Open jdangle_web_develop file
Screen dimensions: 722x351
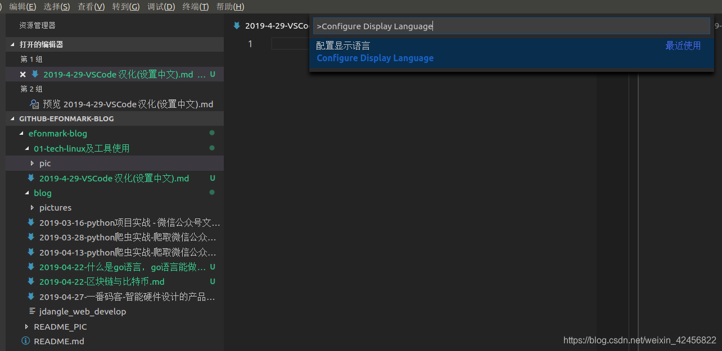pyautogui.click(x=83, y=312)
